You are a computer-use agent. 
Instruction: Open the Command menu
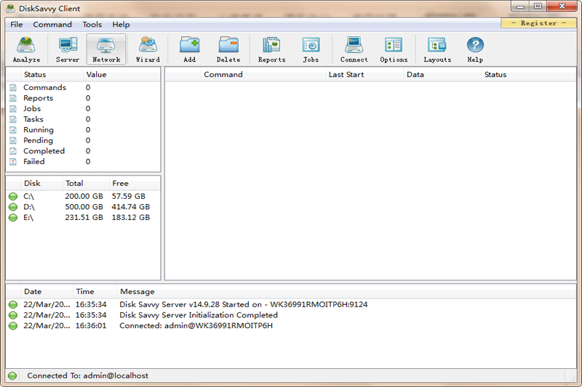tap(52, 25)
